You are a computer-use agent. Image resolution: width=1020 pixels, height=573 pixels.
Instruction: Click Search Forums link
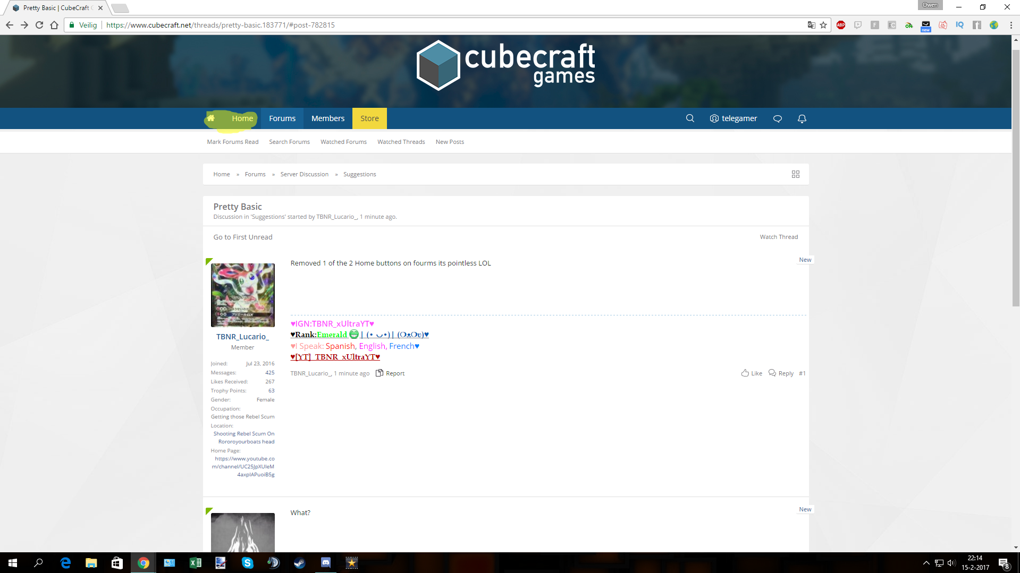289,142
